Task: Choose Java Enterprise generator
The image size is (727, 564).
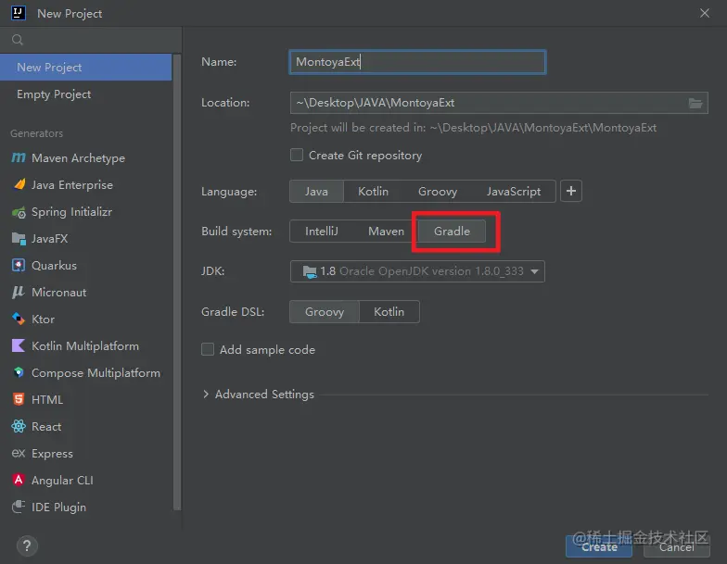Action: pos(85,185)
